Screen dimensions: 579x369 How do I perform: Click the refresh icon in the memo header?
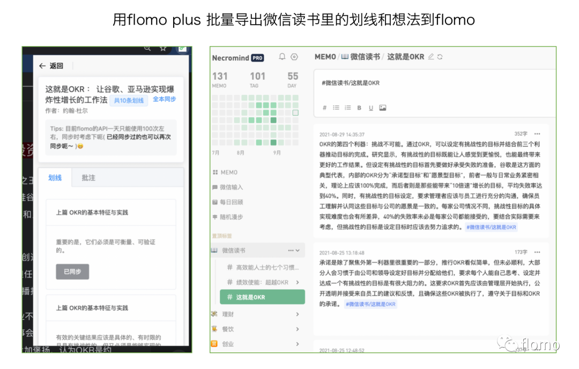coord(440,57)
